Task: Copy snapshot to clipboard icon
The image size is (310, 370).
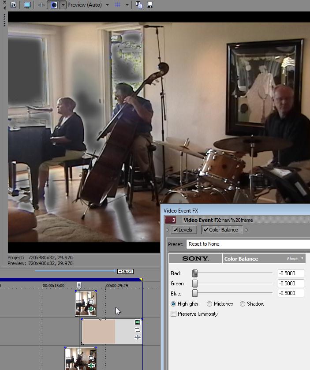Action: pos(139,5)
